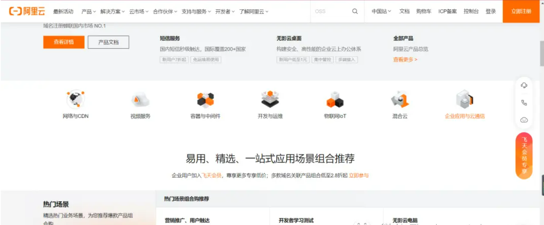Open the 短信服务 product title
544x225 pixels.
(x=170, y=38)
